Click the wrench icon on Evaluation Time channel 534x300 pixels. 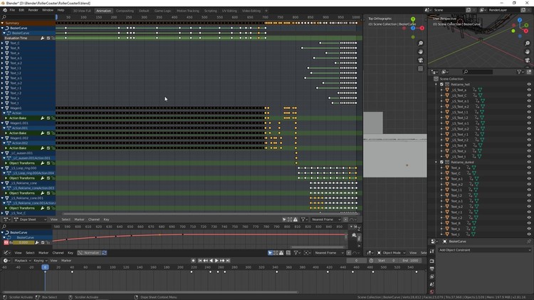tap(42, 38)
